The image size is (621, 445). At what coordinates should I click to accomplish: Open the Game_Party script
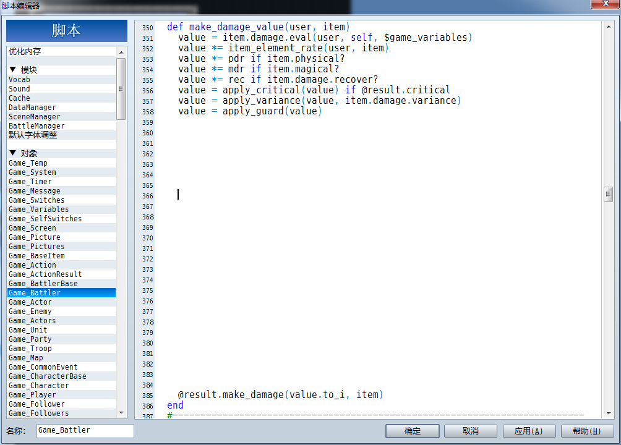pos(62,339)
